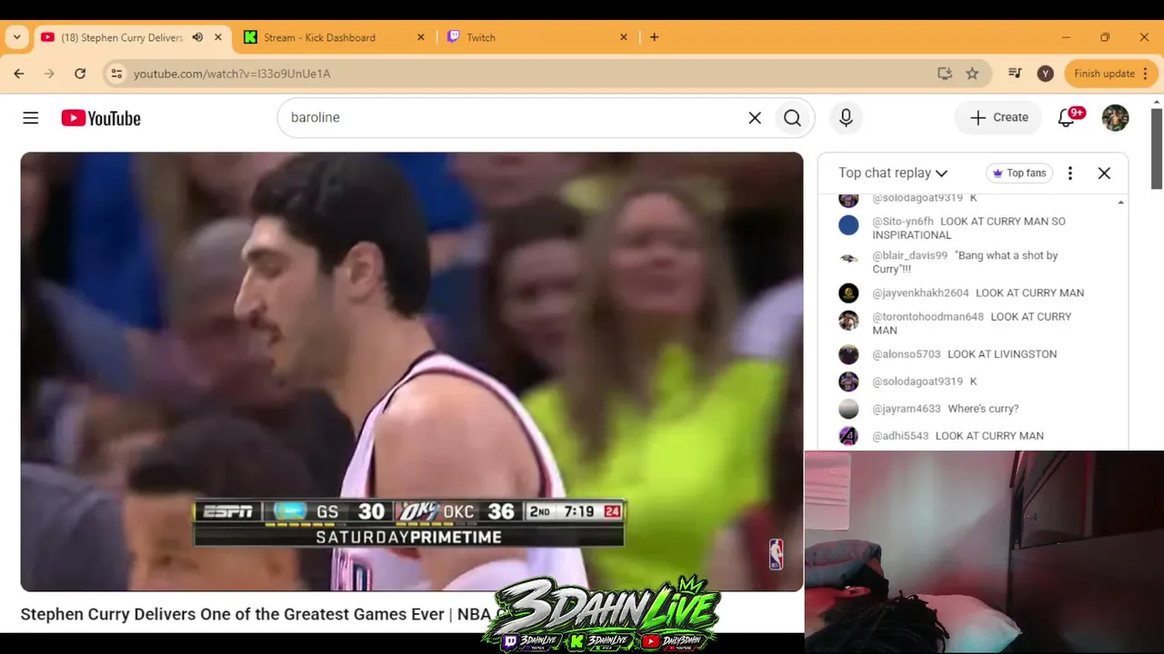Click message "Bang what a shot by Curry"
Image resolution: width=1164 pixels, height=654 pixels.
point(965,263)
